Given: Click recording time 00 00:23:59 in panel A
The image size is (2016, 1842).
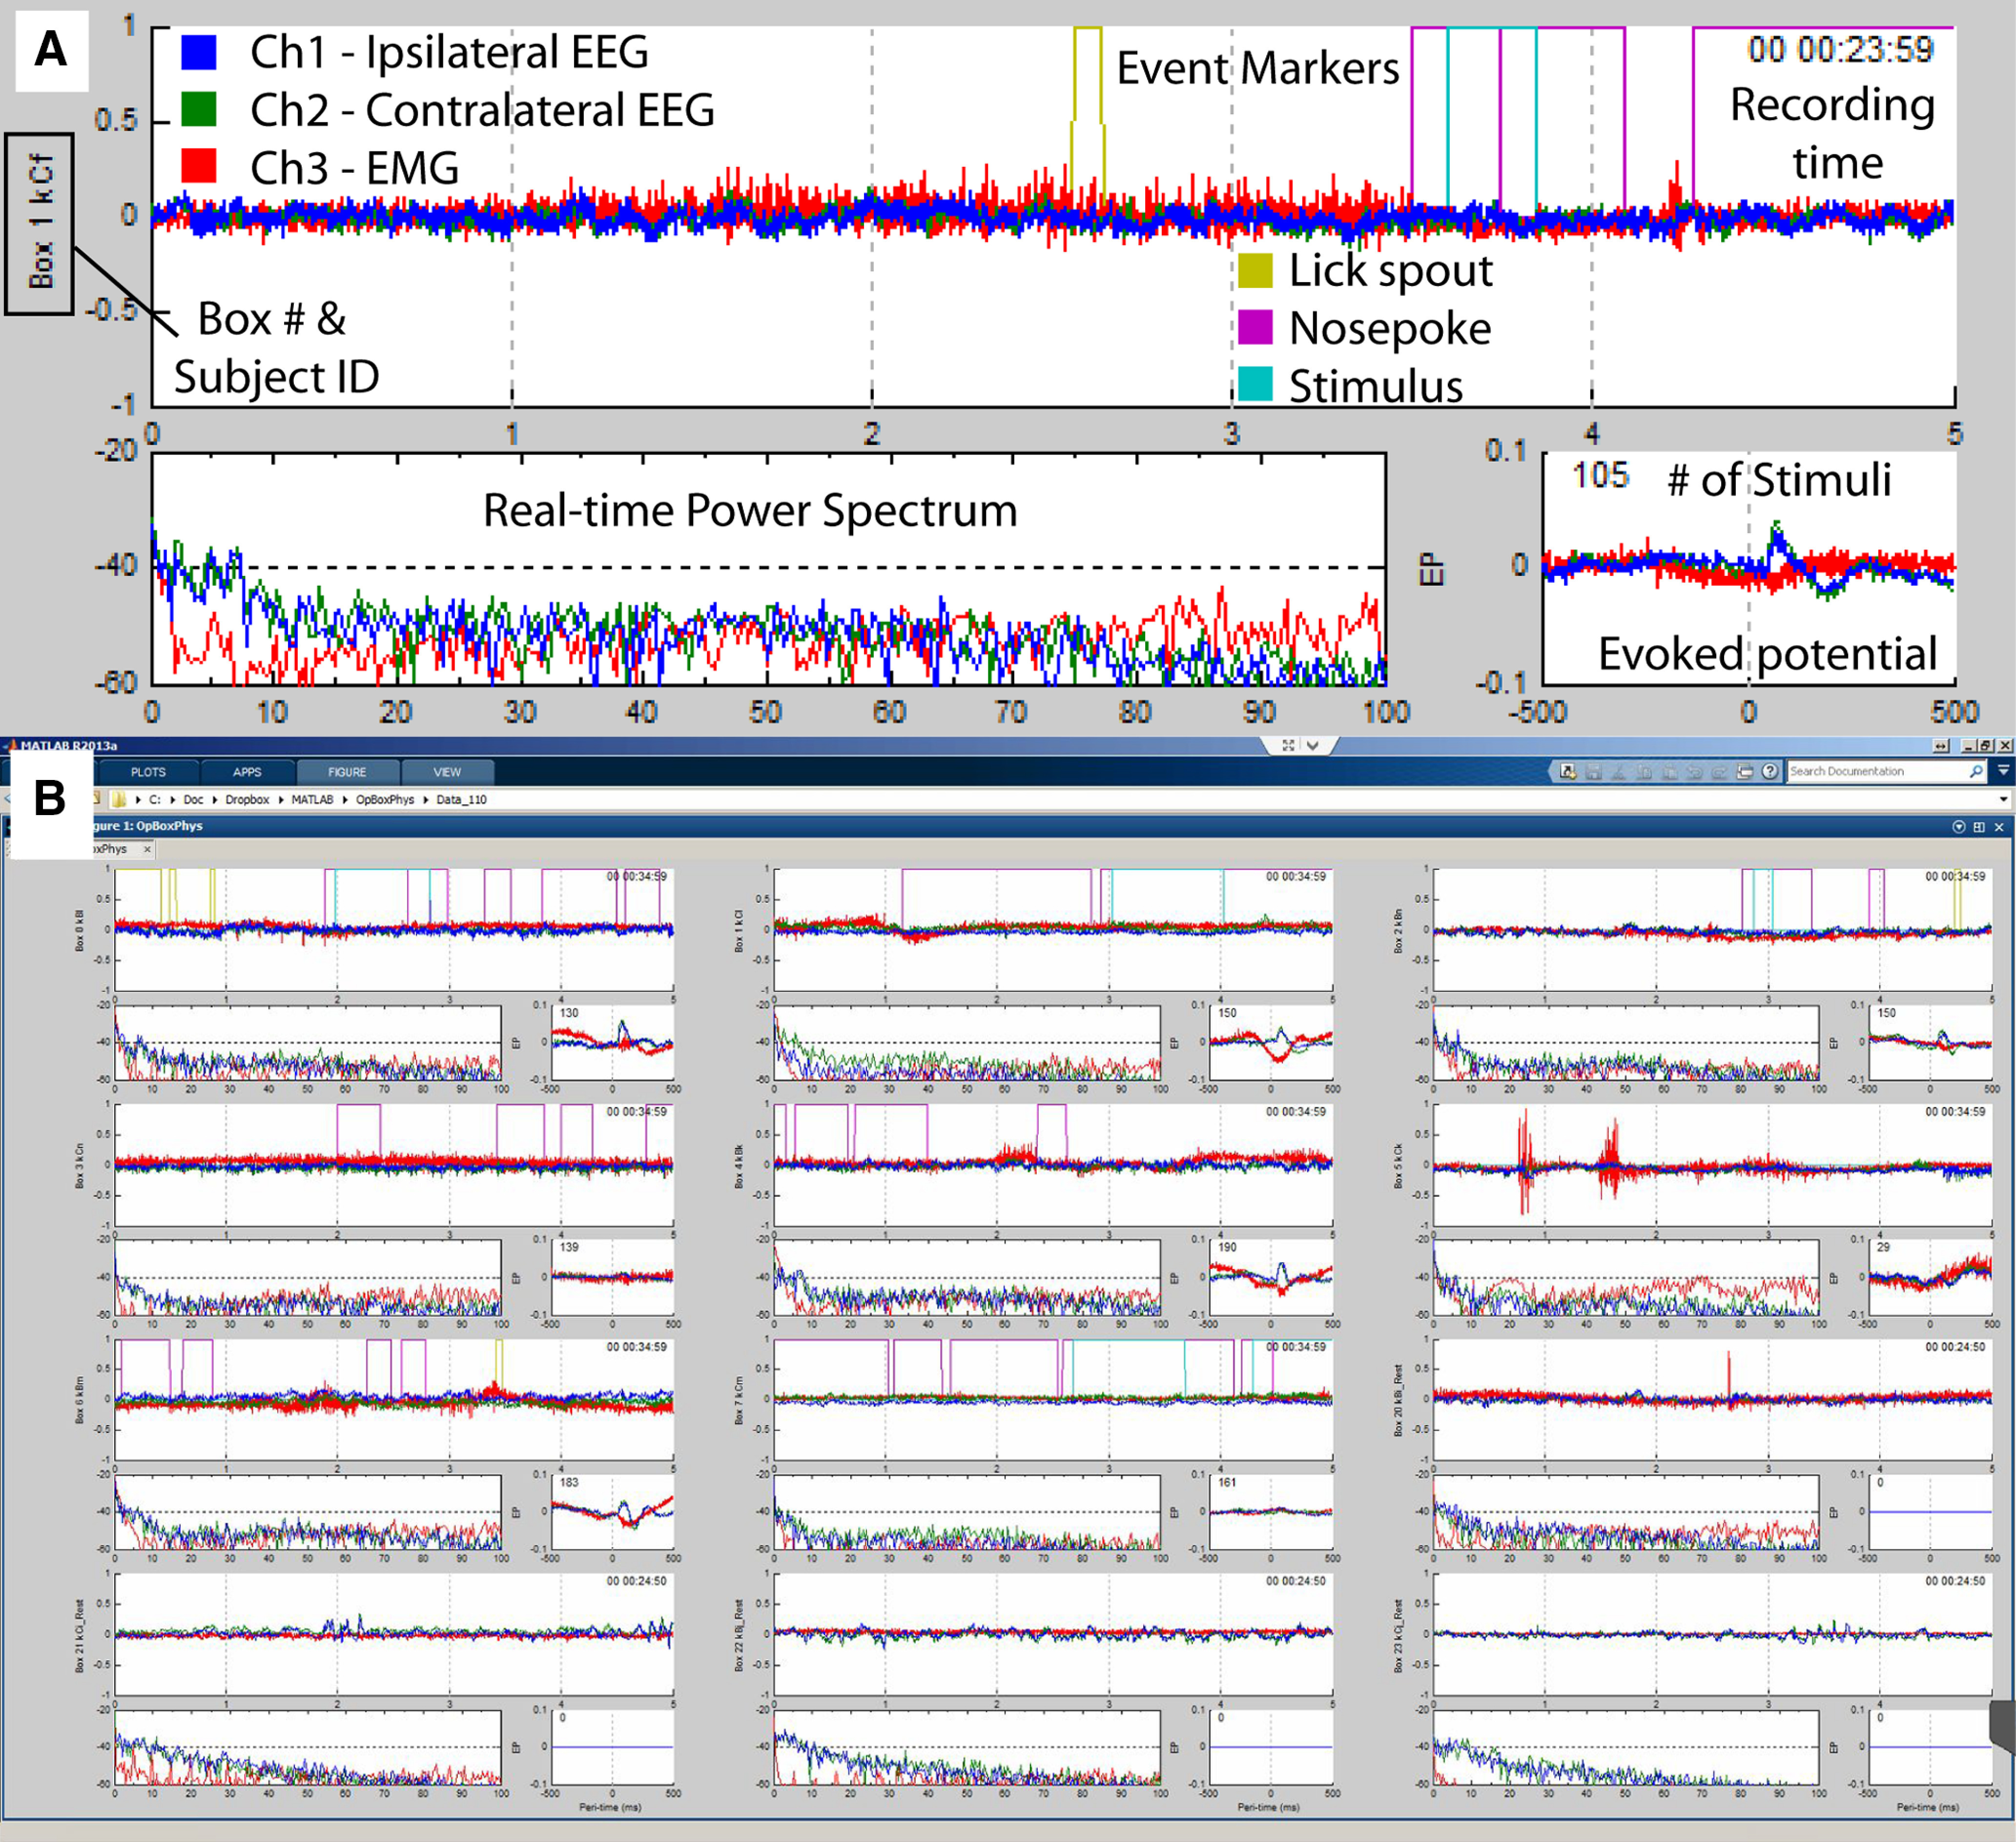Looking at the screenshot, I should 1840,49.
